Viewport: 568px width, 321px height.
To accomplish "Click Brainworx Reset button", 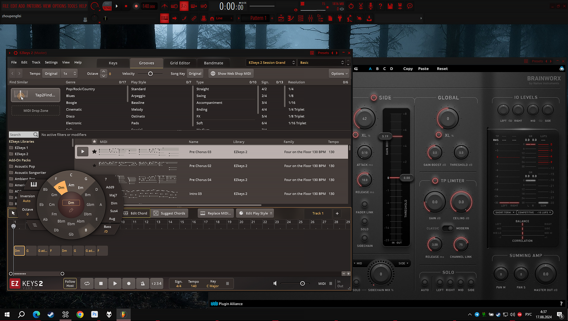I will [442, 69].
